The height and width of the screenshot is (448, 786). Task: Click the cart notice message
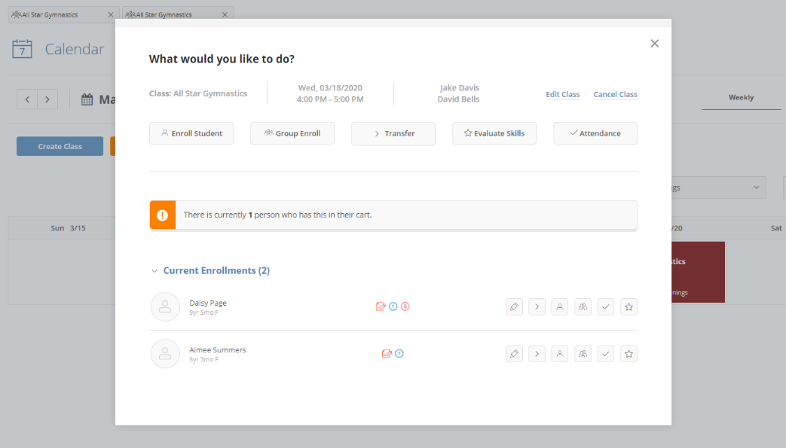coord(277,215)
